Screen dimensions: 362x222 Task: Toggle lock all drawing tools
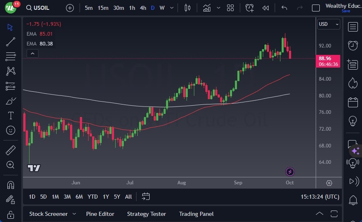click(11, 215)
